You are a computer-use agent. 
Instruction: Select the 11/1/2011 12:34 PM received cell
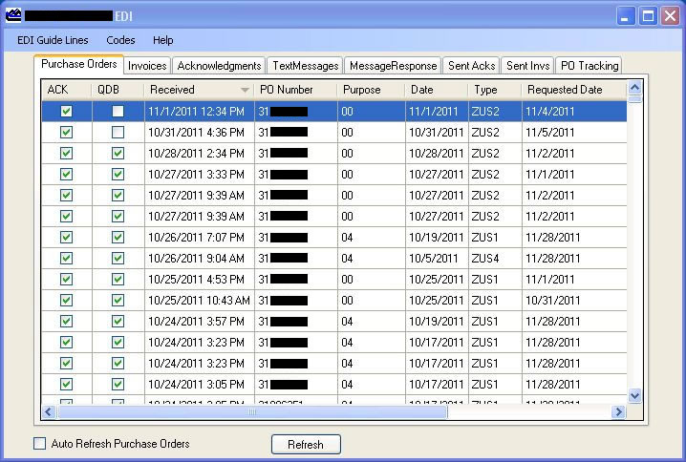click(200, 111)
